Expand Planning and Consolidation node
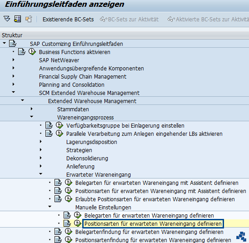The image size is (249, 243). [13, 84]
